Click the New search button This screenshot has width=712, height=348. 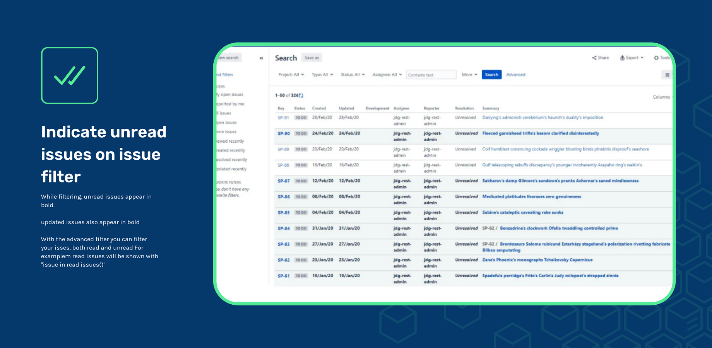[229, 58]
